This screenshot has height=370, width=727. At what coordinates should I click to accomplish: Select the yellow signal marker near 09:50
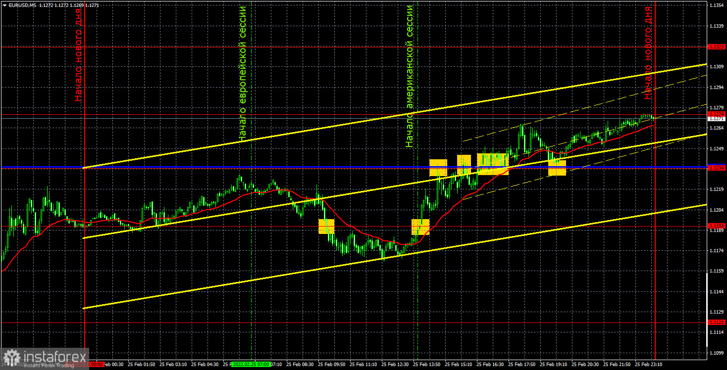pyautogui.click(x=326, y=227)
